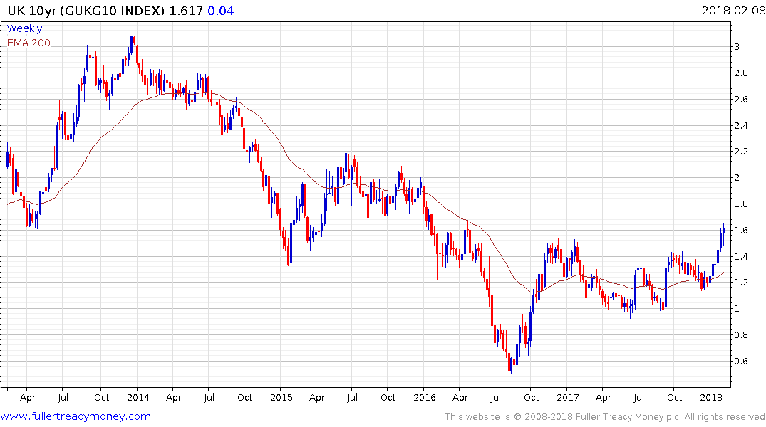This screenshot has height=427, width=766.
Task: Select the y-axis label 1.6
Action: coord(741,231)
